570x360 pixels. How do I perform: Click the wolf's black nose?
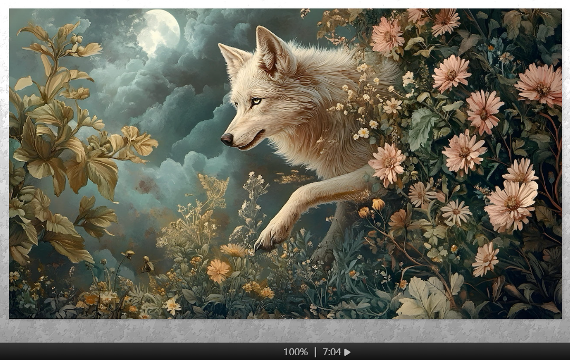click(227, 139)
